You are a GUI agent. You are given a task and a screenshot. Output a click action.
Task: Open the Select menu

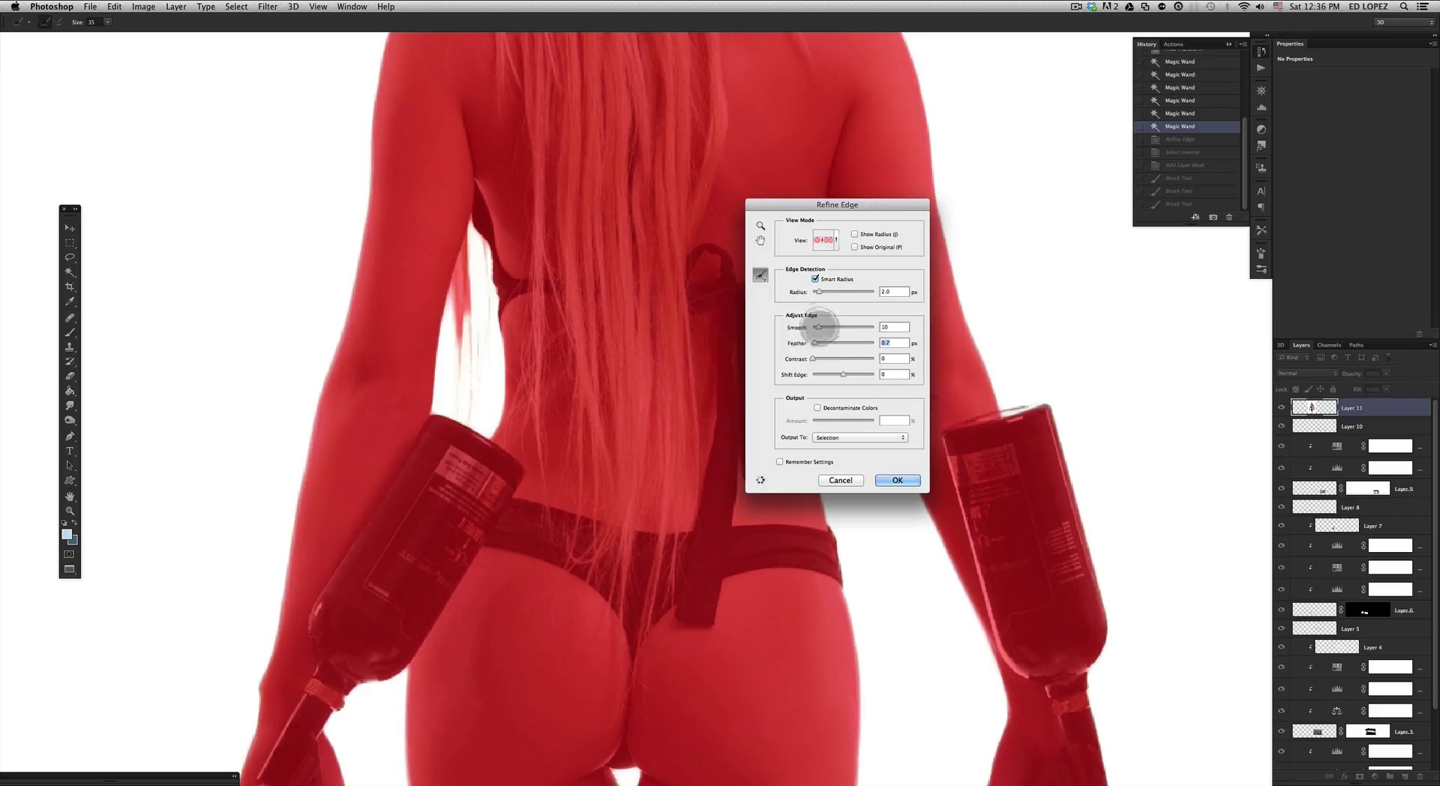(236, 7)
